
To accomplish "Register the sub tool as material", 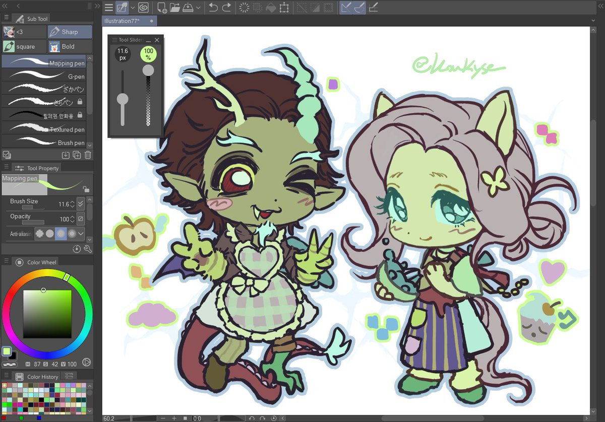I will 66,155.
